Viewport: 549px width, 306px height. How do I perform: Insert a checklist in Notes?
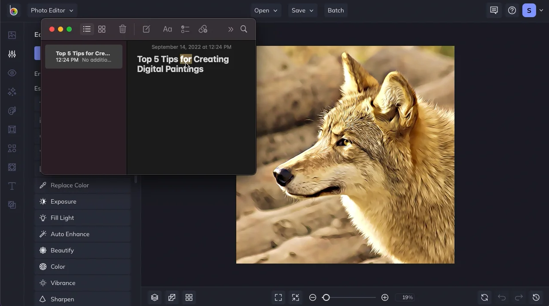[x=185, y=29]
